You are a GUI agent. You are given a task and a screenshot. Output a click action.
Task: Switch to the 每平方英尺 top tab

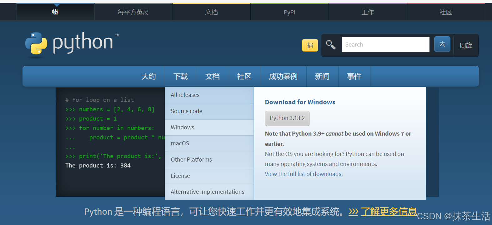click(133, 12)
